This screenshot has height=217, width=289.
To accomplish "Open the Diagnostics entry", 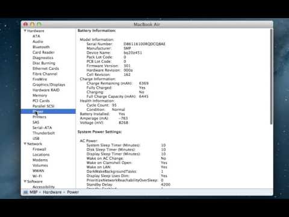I will pyautogui.click(x=43, y=58).
